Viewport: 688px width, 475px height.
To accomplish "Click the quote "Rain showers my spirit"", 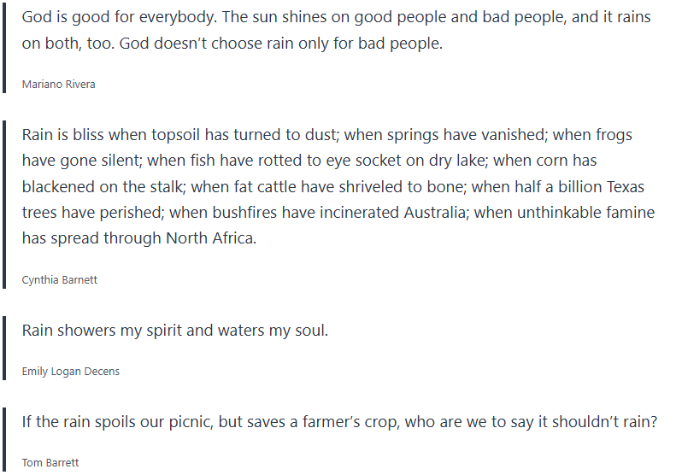I will pyautogui.click(x=174, y=331).
